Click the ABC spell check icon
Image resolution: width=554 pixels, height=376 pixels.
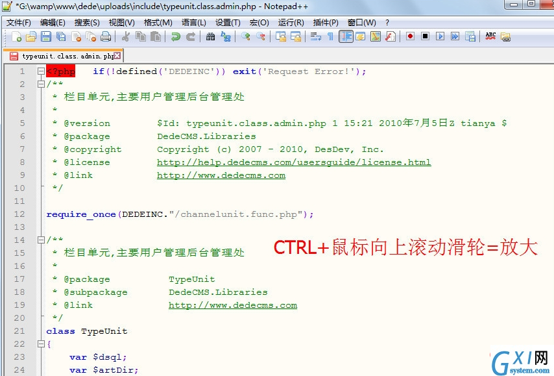coord(490,36)
